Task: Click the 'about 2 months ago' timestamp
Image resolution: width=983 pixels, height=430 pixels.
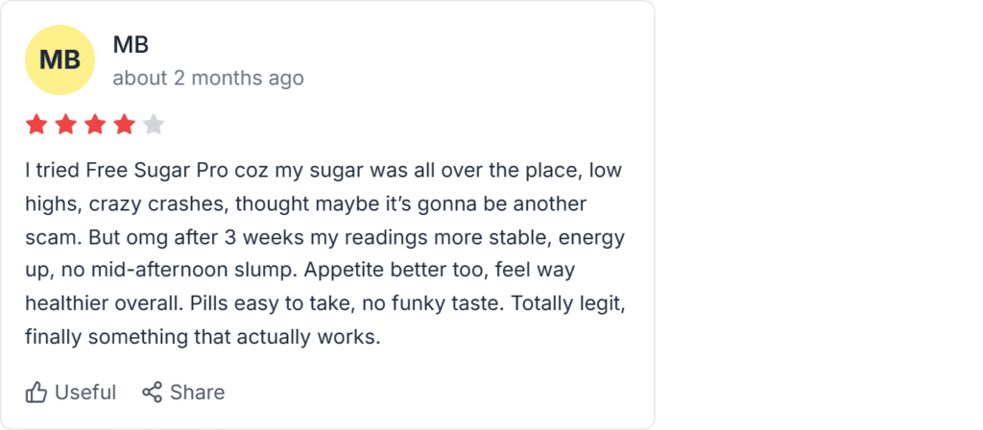Action: point(208,79)
